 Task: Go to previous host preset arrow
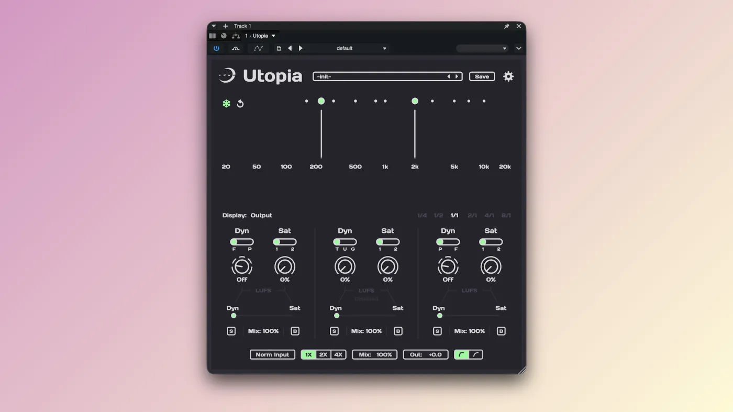pos(290,48)
